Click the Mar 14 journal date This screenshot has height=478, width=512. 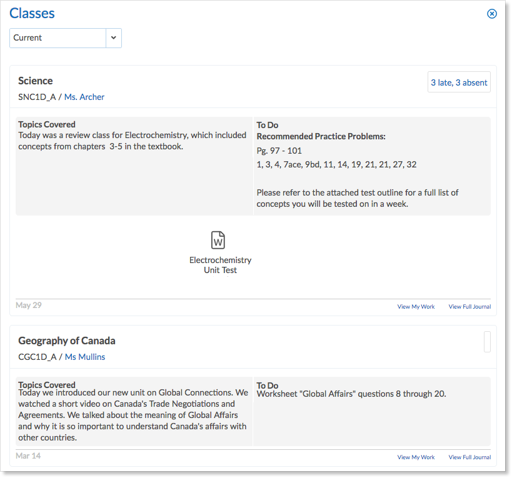click(28, 456)
